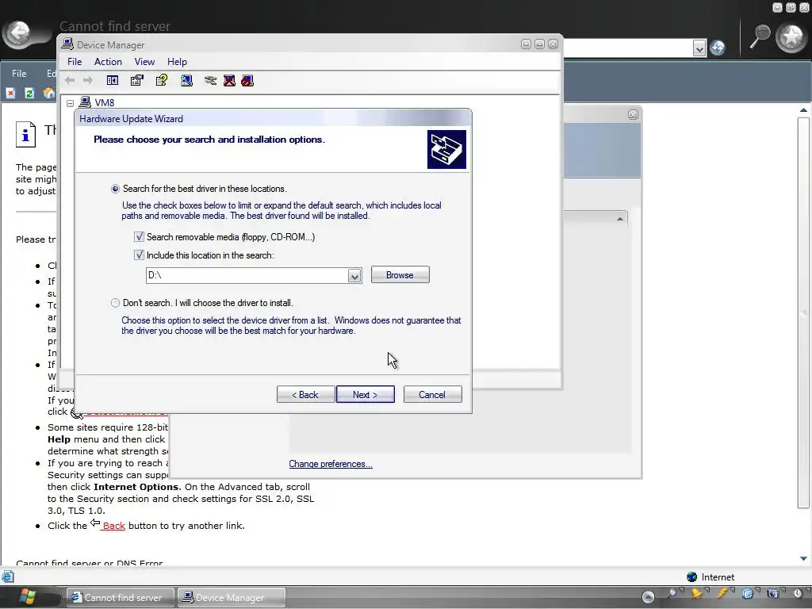Click the Cancel button
Screen dimensions: 812x609
432,395
